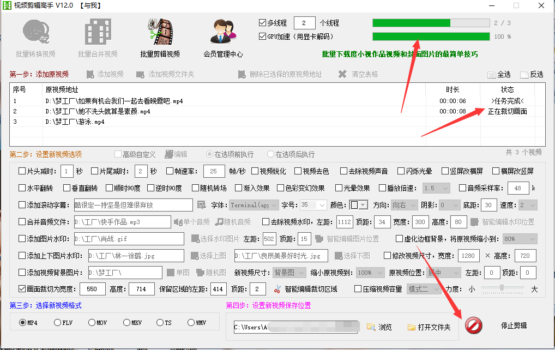Click the 选择下图 icon
This screenshot has height=350, width=555.
[x=339, y=256]
